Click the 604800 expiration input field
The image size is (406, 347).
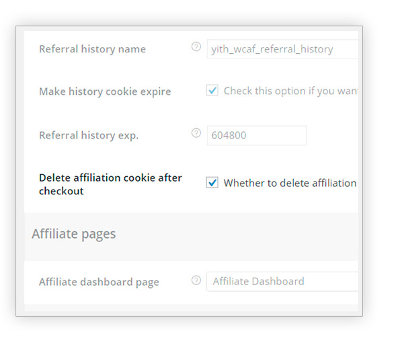257,135
